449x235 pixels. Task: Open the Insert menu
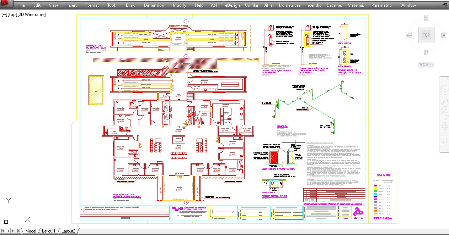[x=71, y=5]
